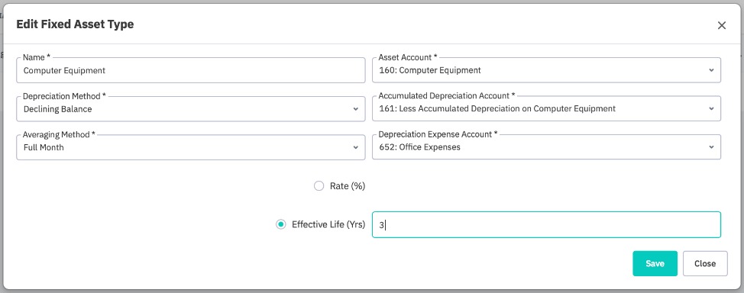Click the chevron on Asset Account field
The width and height of the screenshot is (744, 293).
coord(711,70)
